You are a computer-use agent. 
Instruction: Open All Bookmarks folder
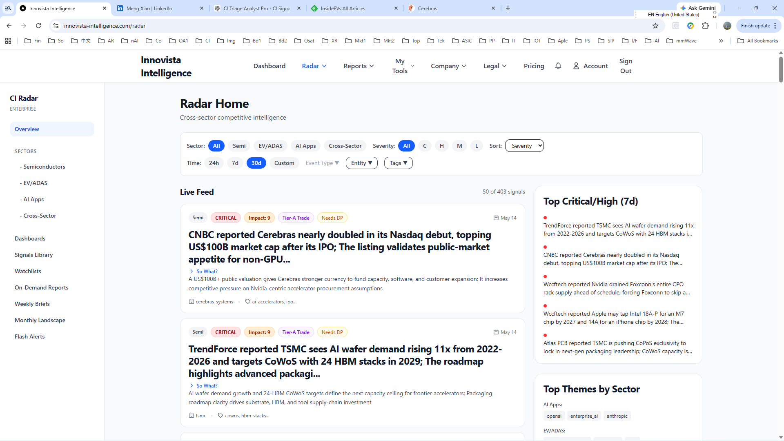coord(758,41)
